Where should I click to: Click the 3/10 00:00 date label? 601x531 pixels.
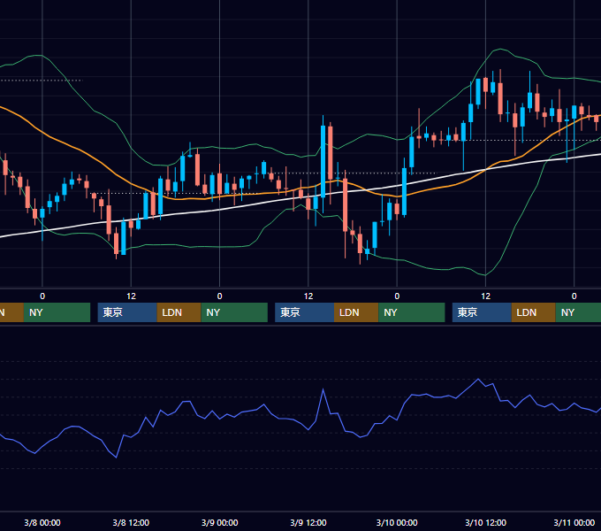pyautogui.click(x=397, y=522)
